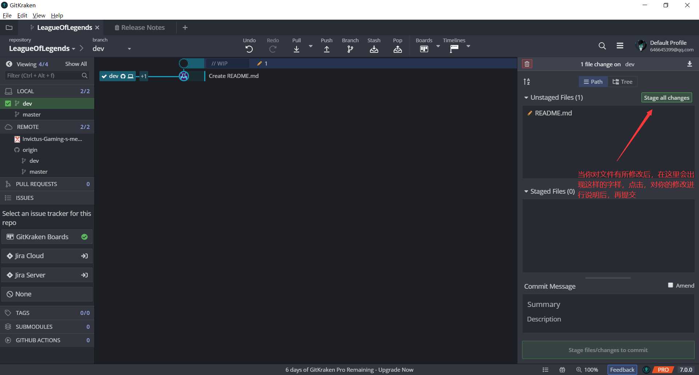Open the Boards dropdown arrow
The image size is (699, 375).
point(438,46)
